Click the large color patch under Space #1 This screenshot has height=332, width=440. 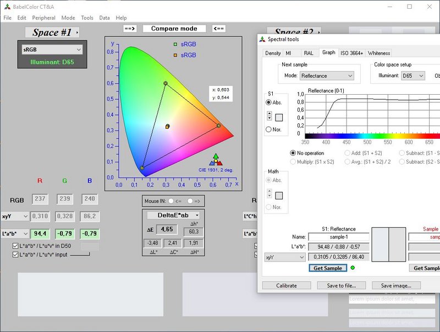91,295
